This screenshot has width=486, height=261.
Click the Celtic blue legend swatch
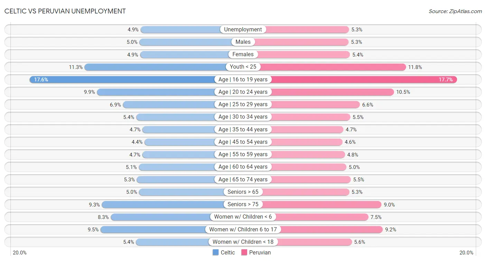coord(216,252)
